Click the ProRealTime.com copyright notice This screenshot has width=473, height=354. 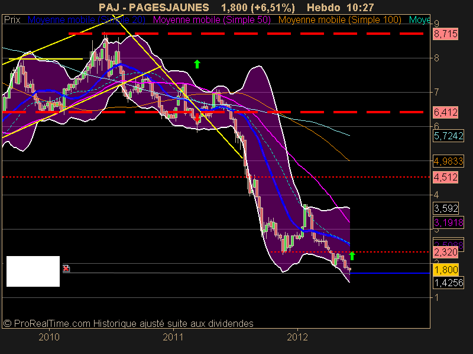pyautogui.click(x=128, y=323)
